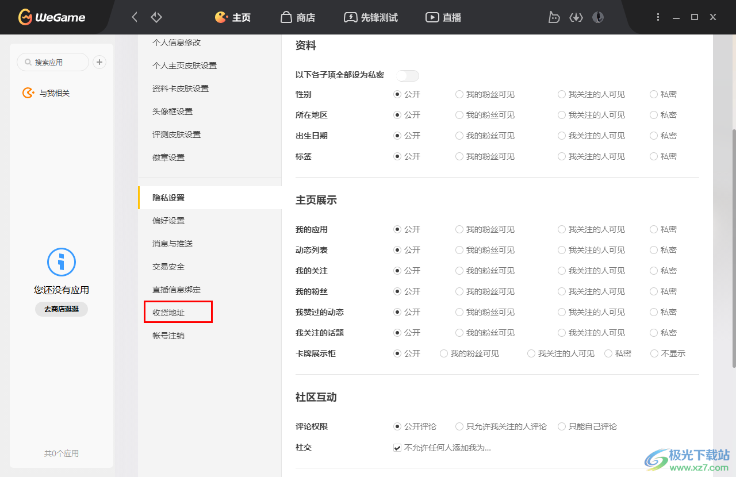Image resolution: width=736 pixels, height=477 pixels.
Task: Set 卡牌展示柜 to 不显示
Action: pos(654,353)
